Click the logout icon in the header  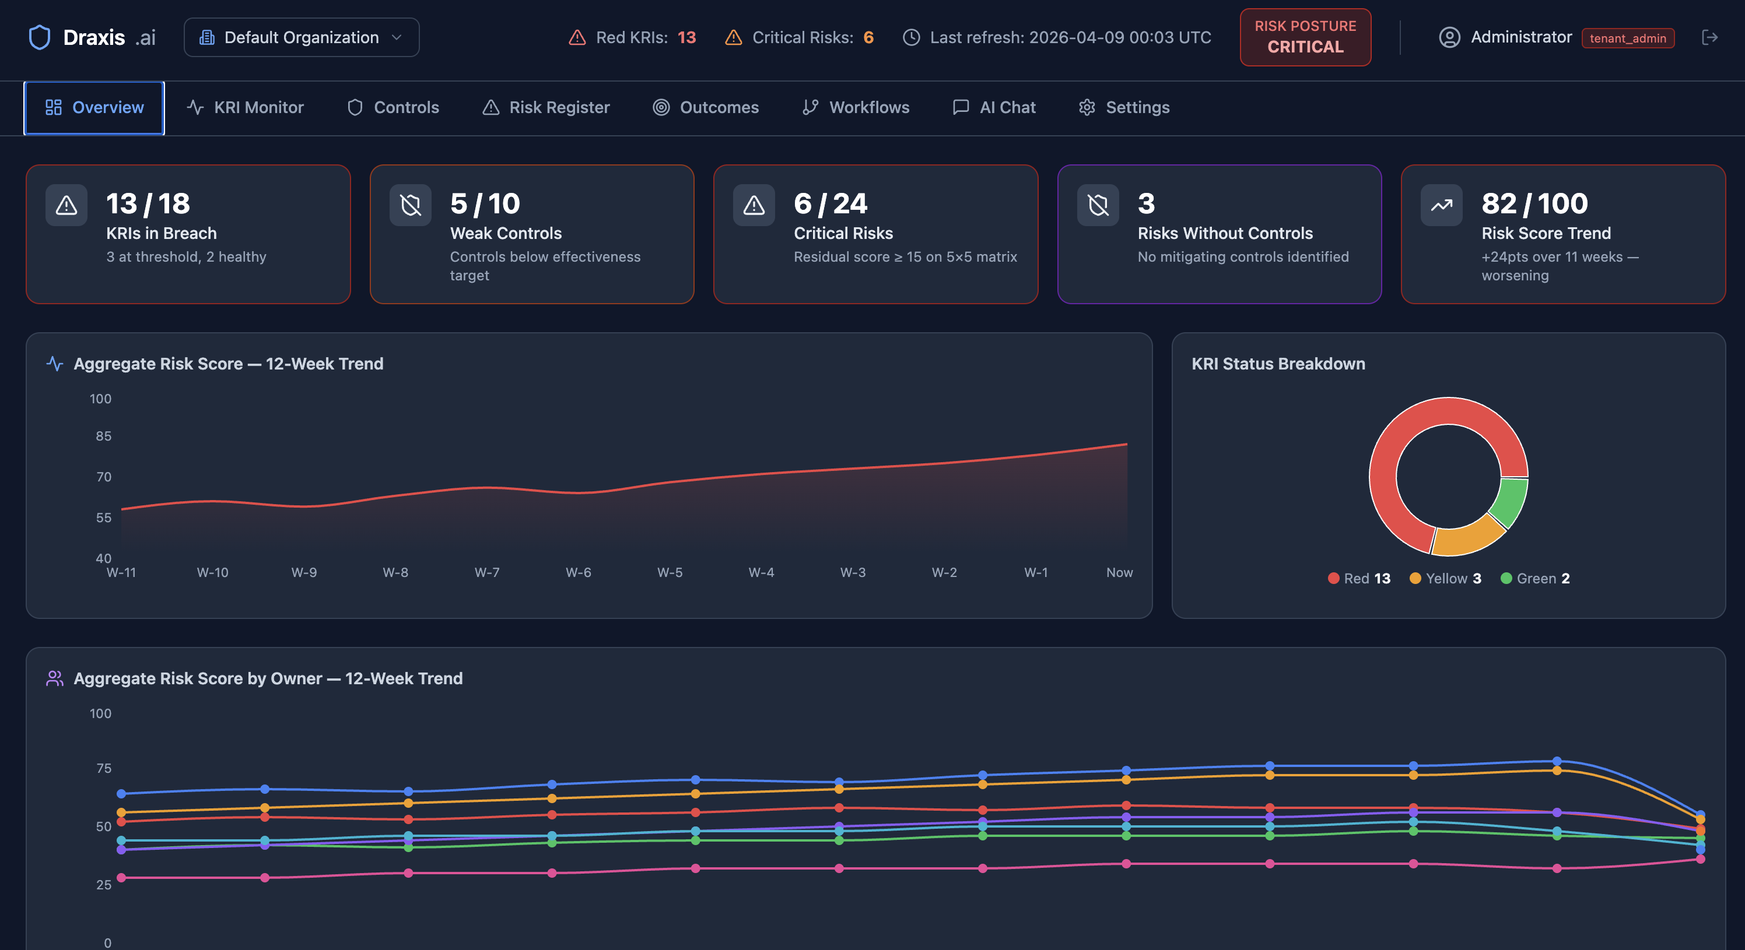(x=1710, y=37)
